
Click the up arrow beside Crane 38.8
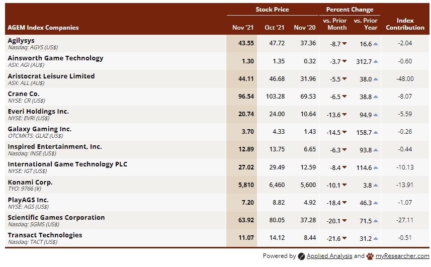click(376, 97)
